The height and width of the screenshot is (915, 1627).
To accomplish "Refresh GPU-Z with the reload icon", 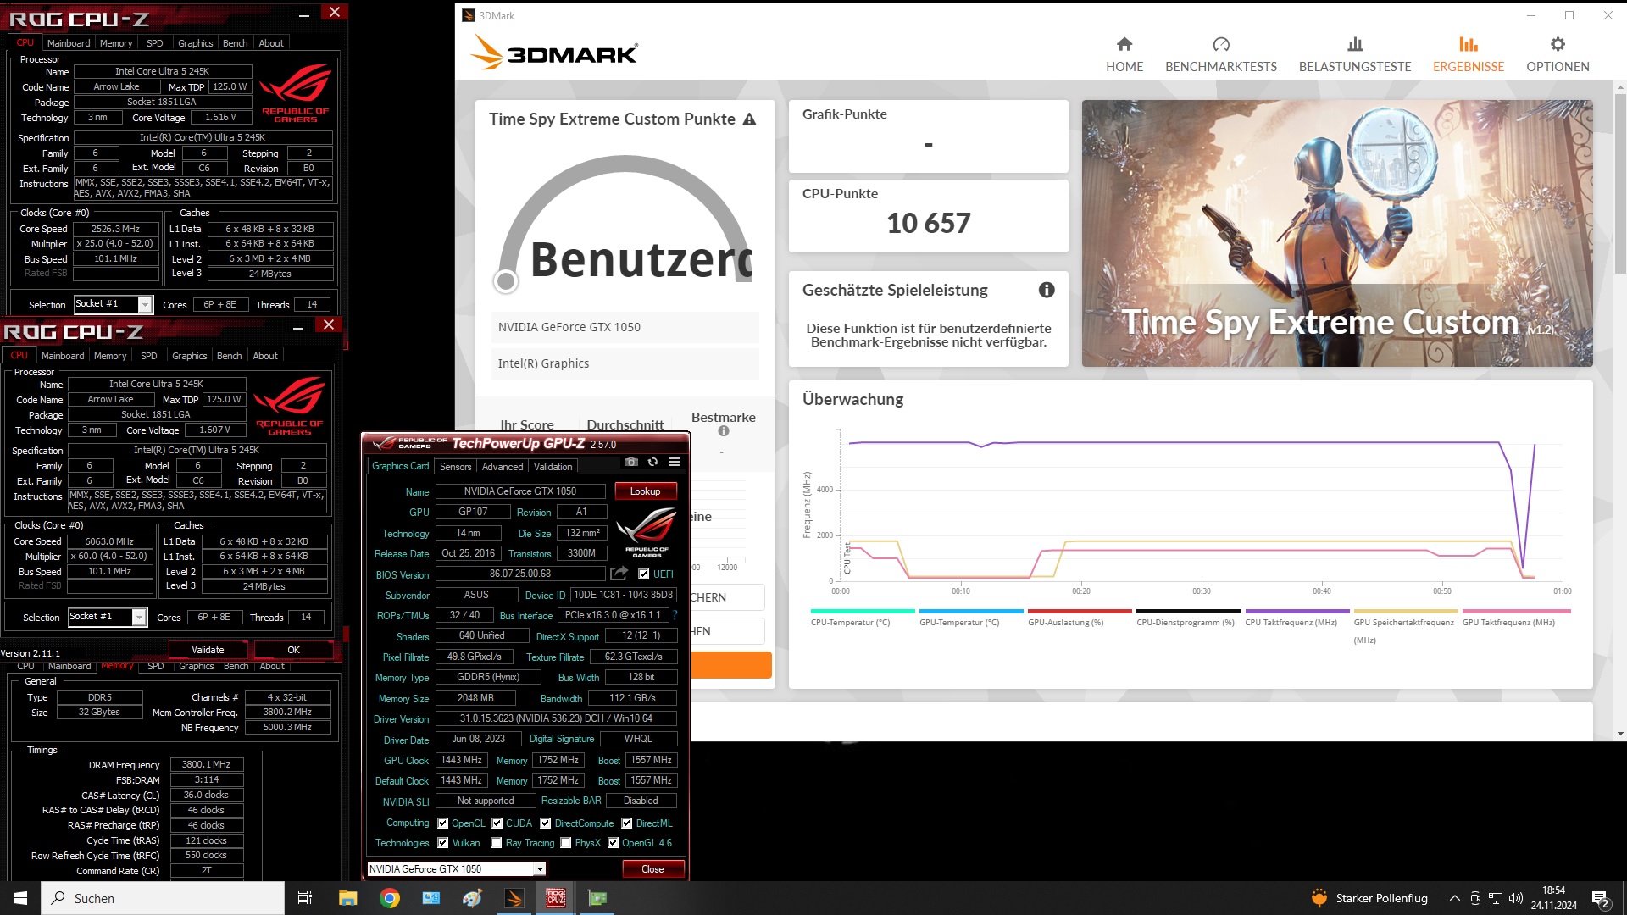I will (x=652, y=462).
